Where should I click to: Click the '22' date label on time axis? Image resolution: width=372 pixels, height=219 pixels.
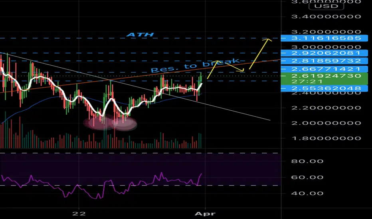click(79, 213)
